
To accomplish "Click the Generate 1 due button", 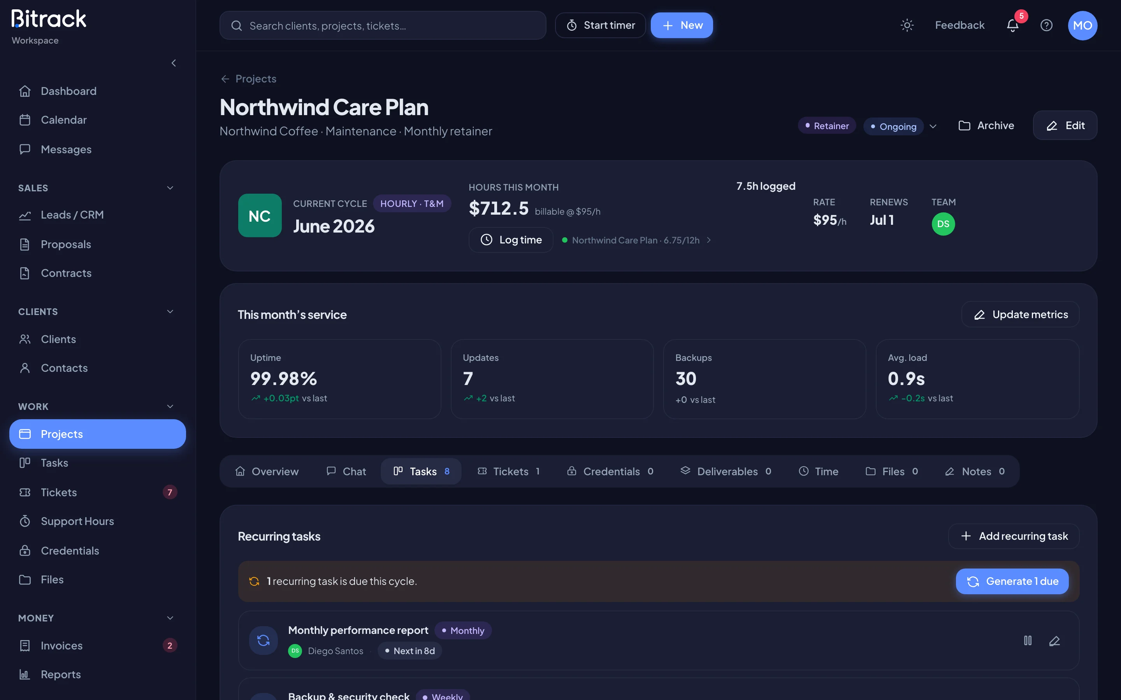I will pos(1012,581).
